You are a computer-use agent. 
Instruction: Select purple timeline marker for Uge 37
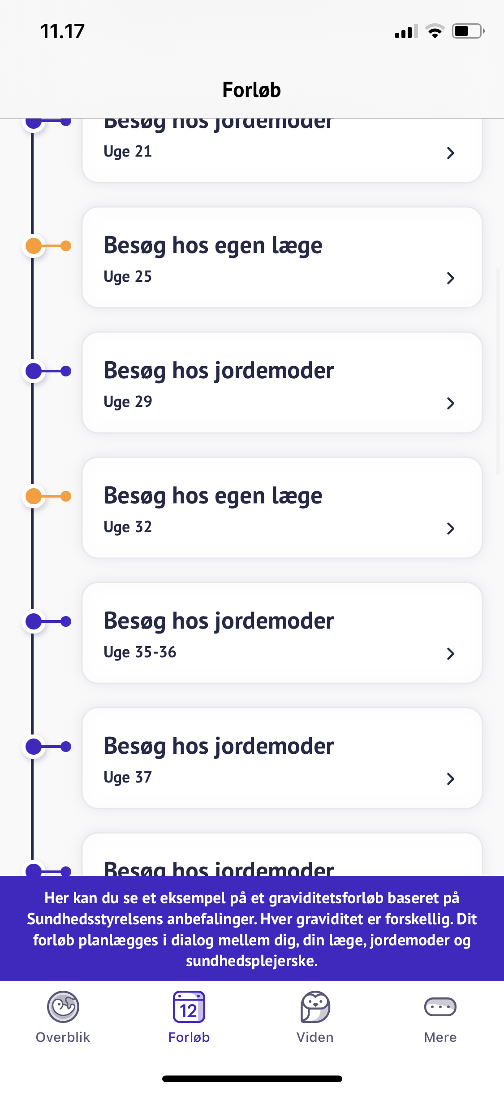pos(34,747)
